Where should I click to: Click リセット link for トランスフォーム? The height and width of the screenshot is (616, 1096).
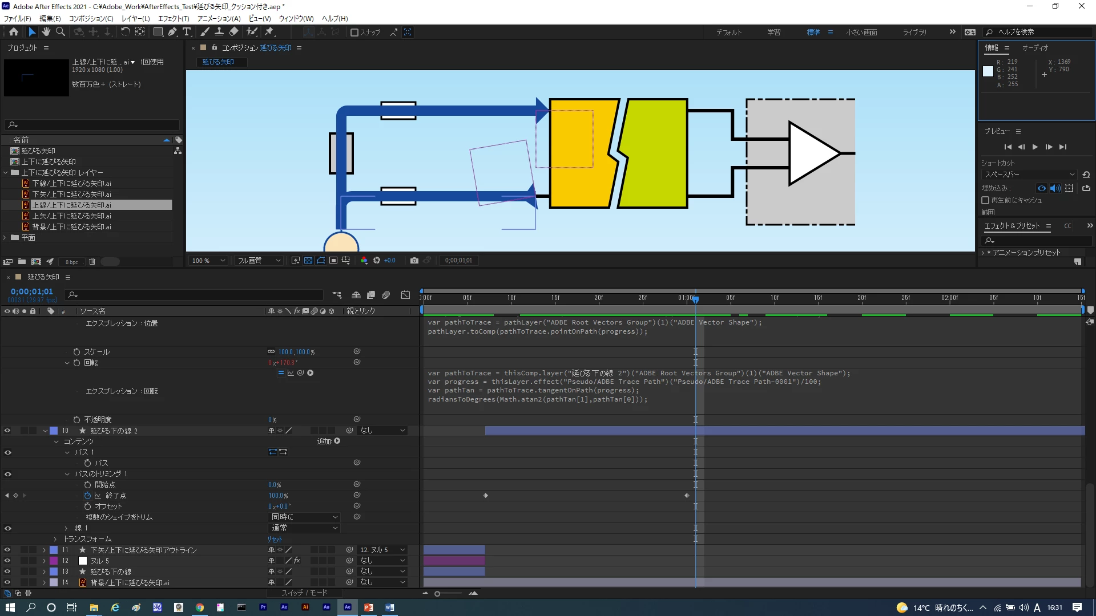(275, 539)
